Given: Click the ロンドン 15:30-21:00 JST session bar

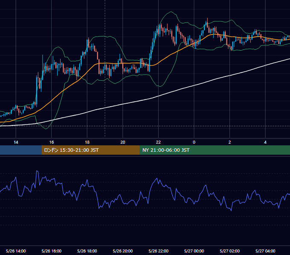Looking at the screenshot, I should click(x=90, y=150).
